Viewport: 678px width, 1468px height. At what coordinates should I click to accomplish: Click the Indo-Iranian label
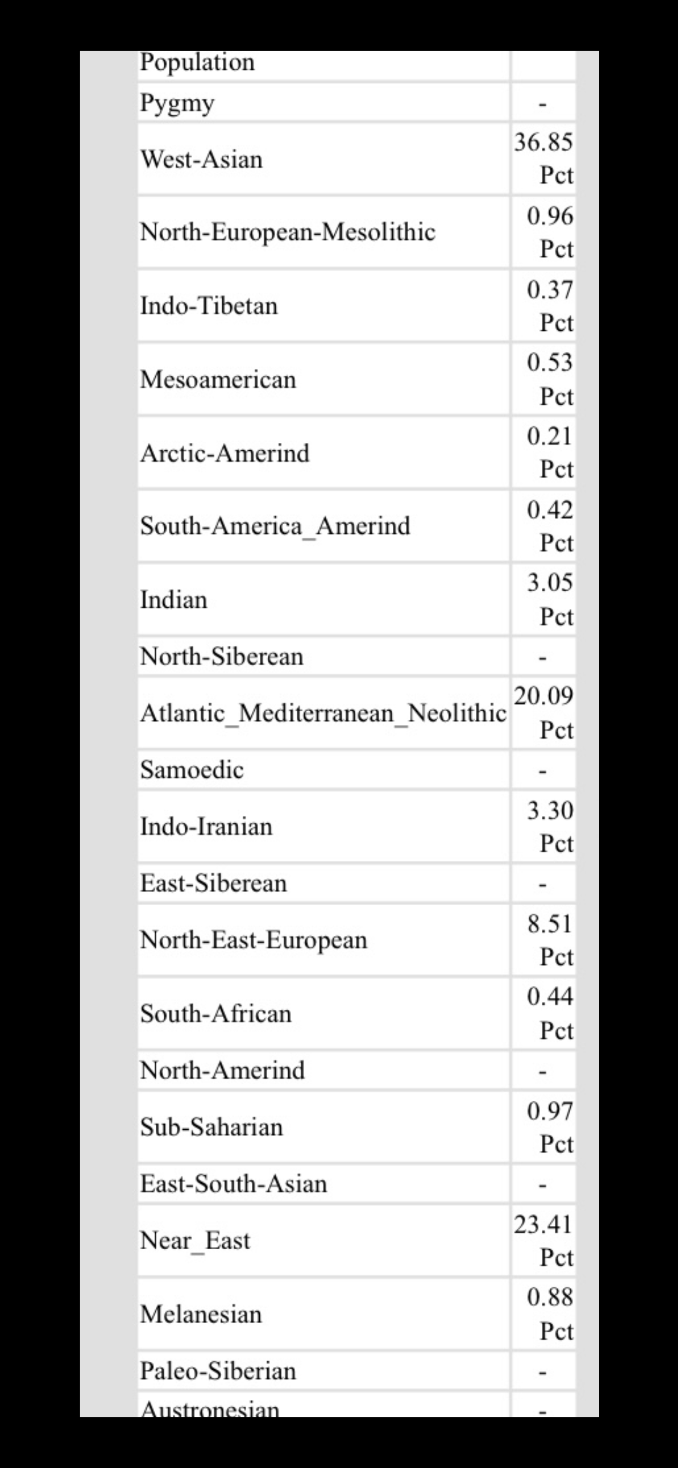206,826
